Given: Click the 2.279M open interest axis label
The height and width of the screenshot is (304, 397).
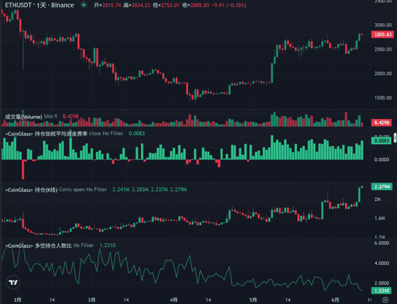Looking at the screenshot, I should click(x=381, y=187).
